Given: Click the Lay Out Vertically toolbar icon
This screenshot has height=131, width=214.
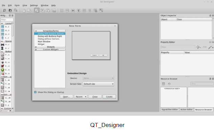Looking at the screenshot, I should pos(67,10).
